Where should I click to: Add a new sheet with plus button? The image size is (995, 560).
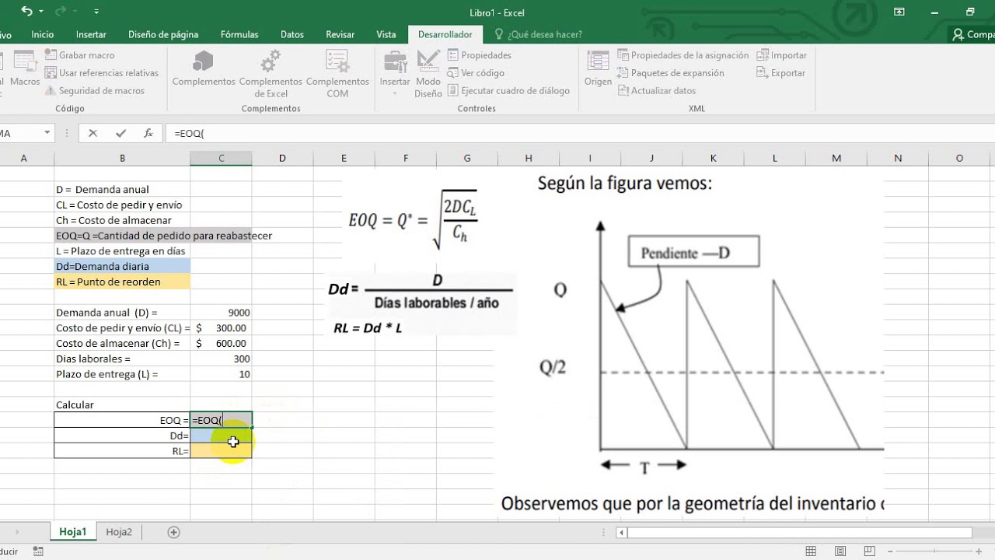(x=173, y=532)
